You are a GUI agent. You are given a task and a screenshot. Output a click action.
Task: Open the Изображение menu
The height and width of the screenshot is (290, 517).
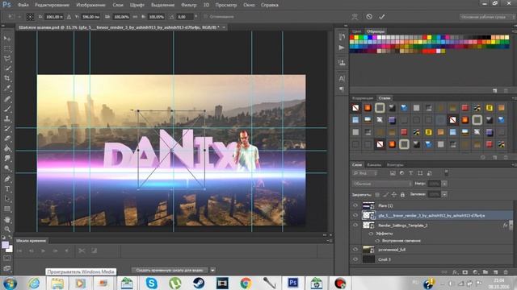click(90, 5)
